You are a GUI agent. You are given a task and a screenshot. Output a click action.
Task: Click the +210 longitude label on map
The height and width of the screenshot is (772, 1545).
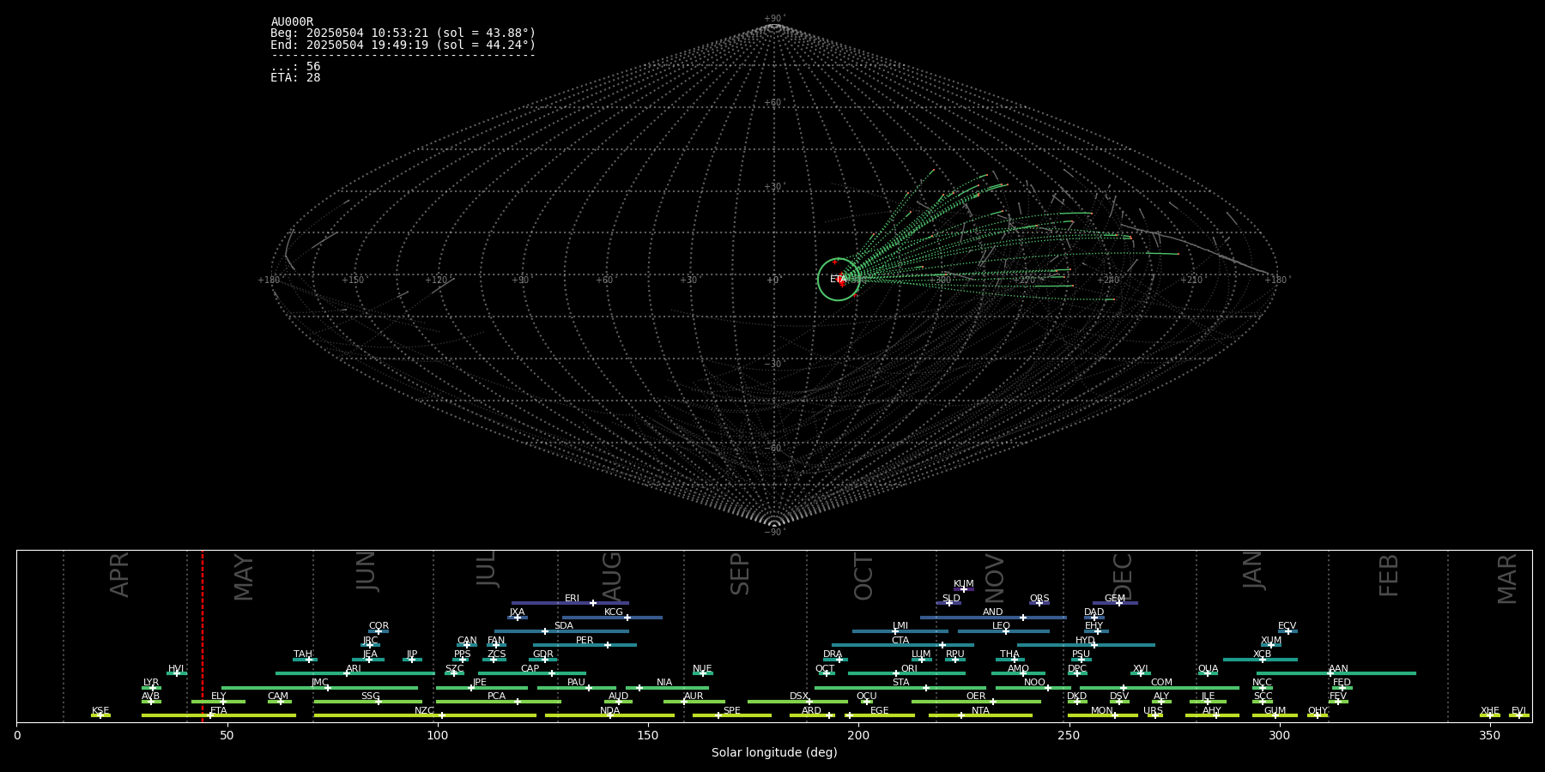[1191, 280]
